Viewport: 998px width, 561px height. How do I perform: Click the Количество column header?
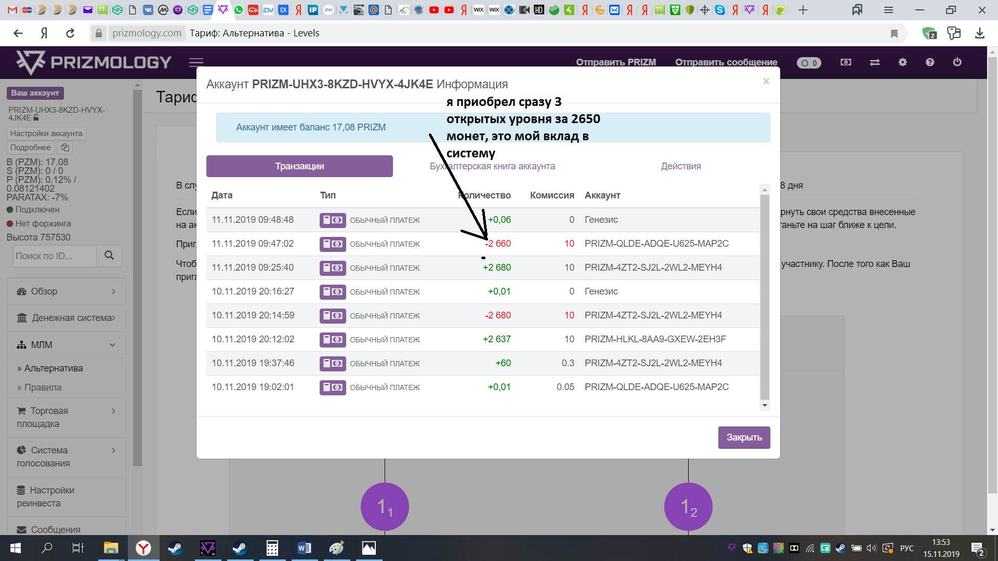484,195
